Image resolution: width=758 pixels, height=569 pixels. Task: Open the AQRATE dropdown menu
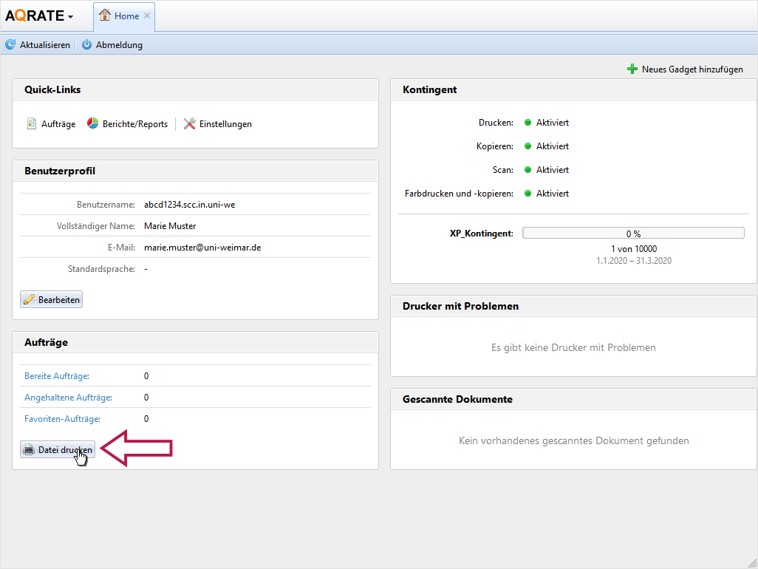(x=70, y=16)
